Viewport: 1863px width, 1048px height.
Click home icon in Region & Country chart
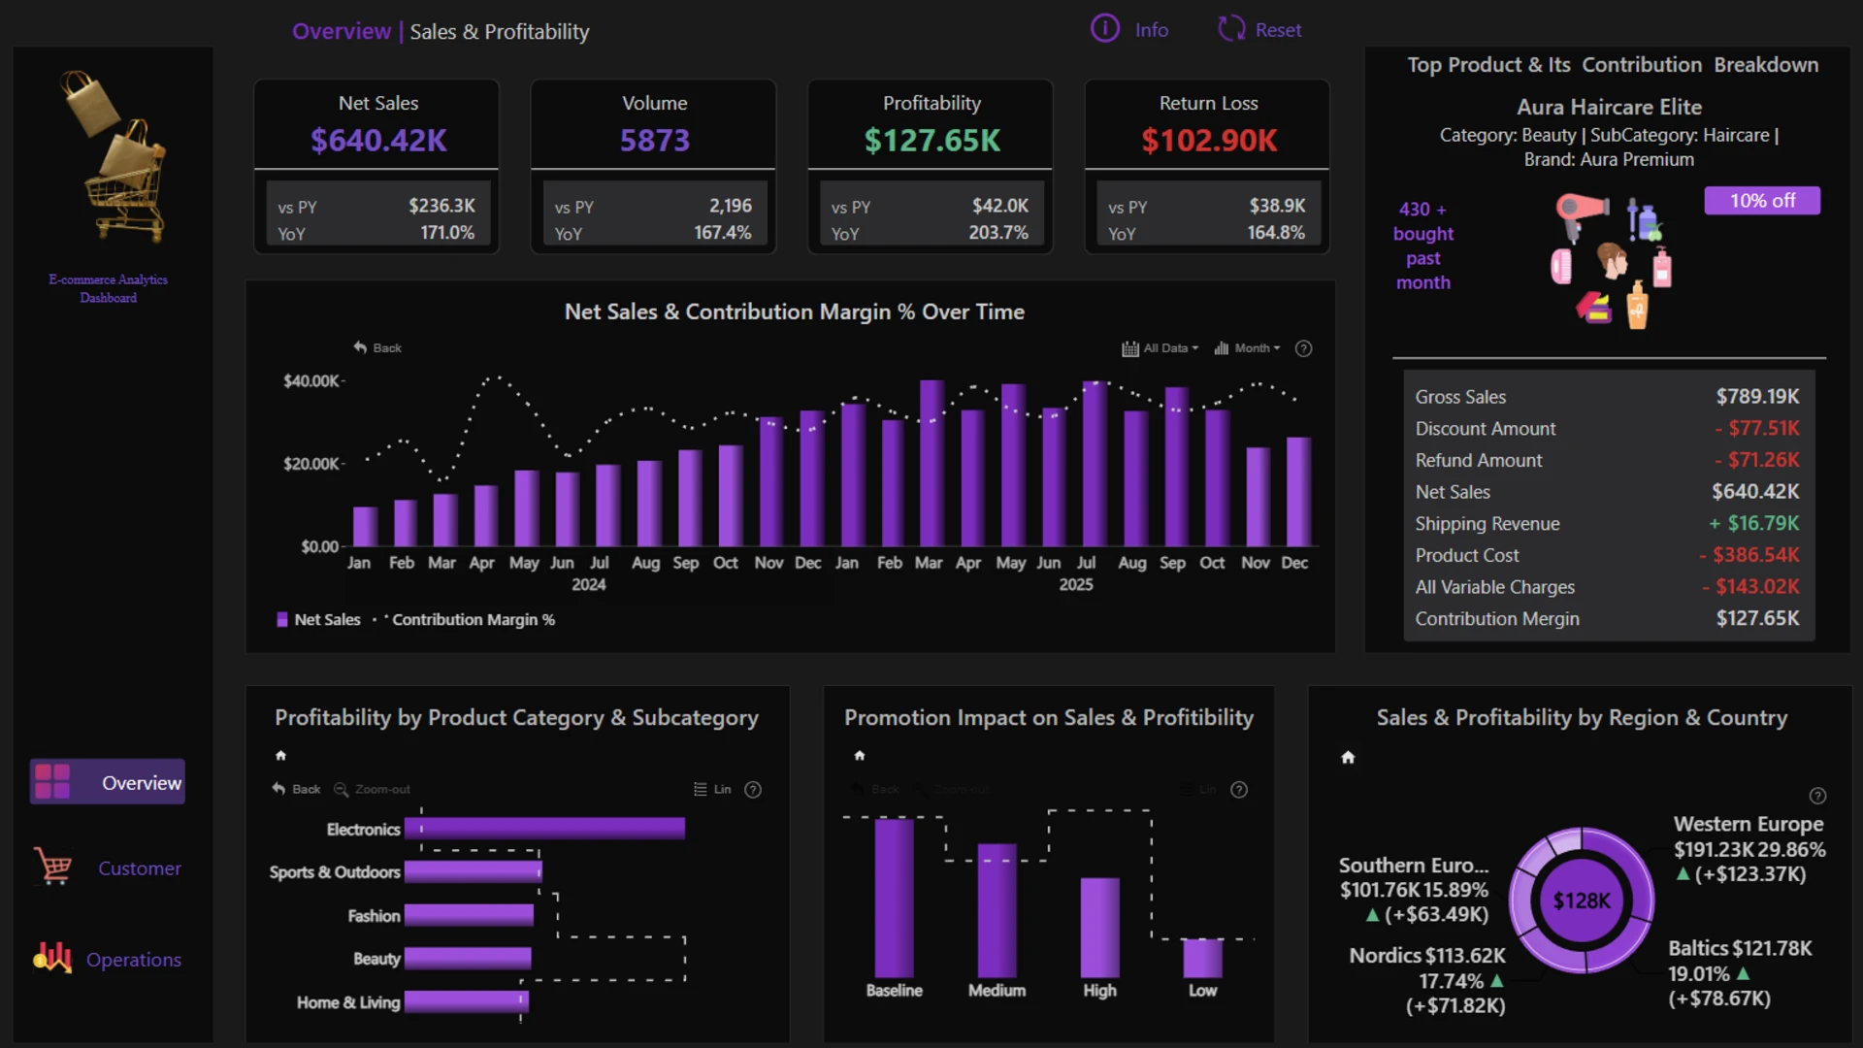[1348, 757]
